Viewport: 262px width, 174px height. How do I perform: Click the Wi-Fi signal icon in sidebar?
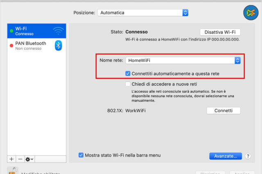(58, 31)
